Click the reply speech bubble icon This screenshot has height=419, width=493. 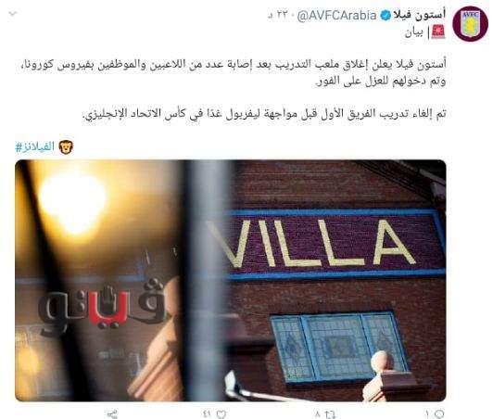(x=439, y=413)
